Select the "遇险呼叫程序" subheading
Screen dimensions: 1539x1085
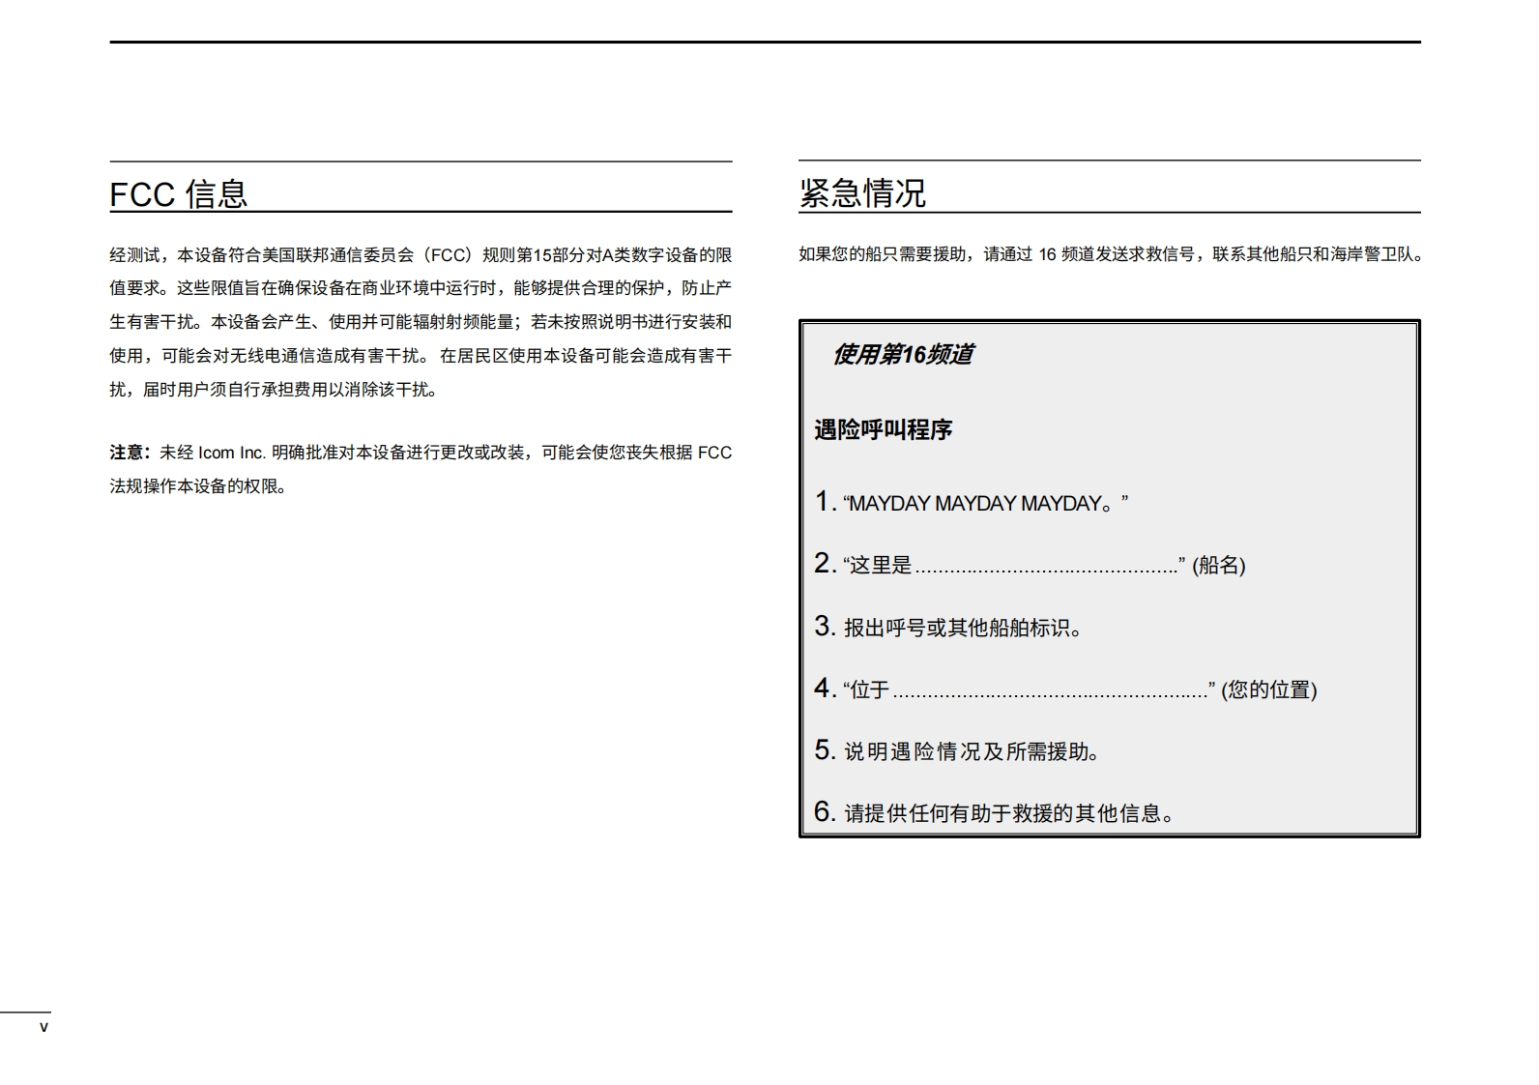[x=883, y=429]
